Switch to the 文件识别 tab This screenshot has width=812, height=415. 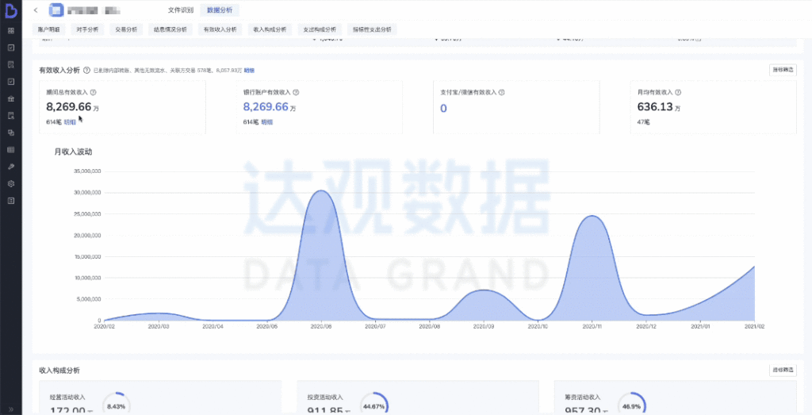(181, 10)
